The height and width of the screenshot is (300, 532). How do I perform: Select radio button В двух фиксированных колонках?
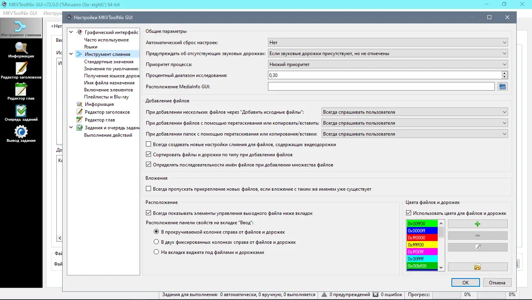[x=156, y=241]
